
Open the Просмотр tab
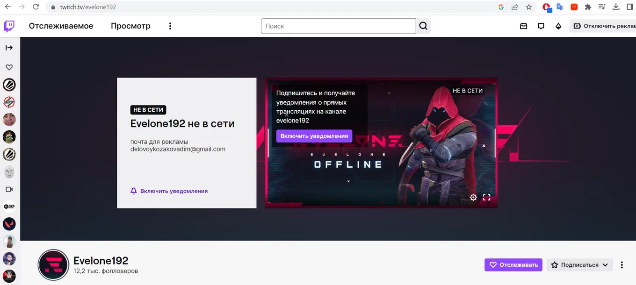130,26
